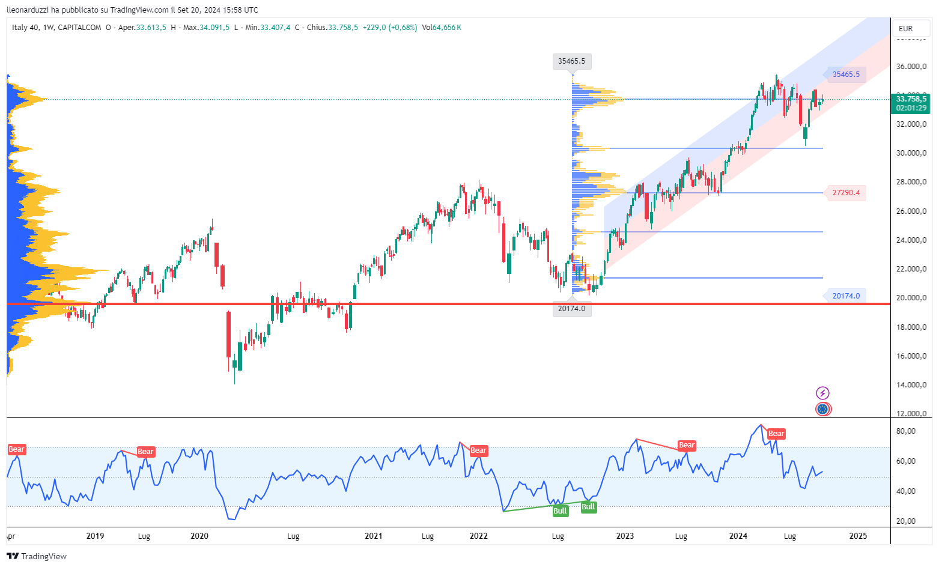Click the purple lightning bolt icon

(x=822, y=393)
